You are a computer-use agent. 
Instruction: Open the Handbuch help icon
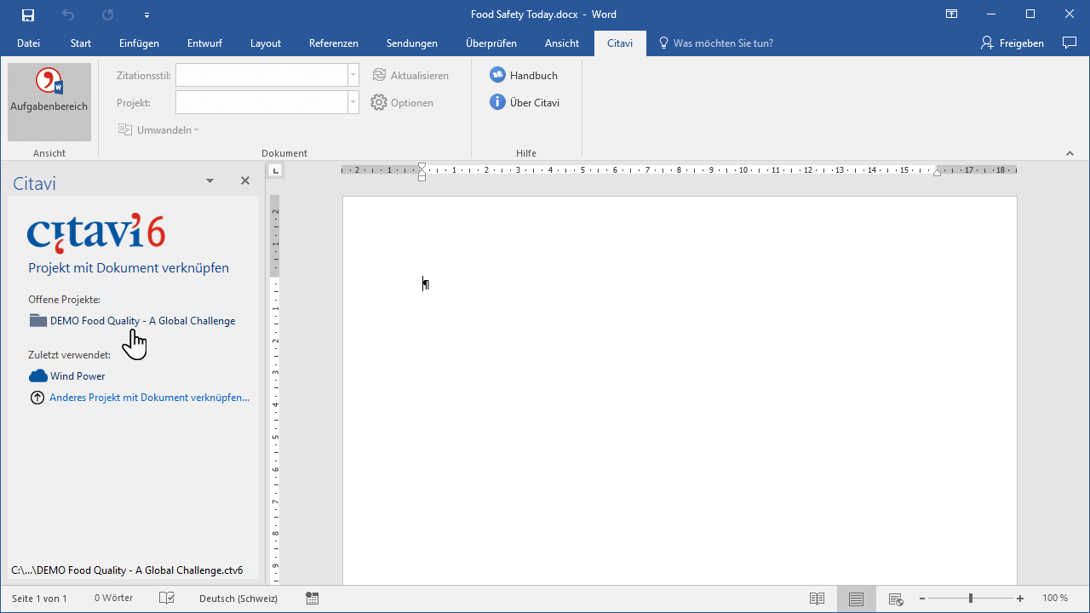[498, 75]
